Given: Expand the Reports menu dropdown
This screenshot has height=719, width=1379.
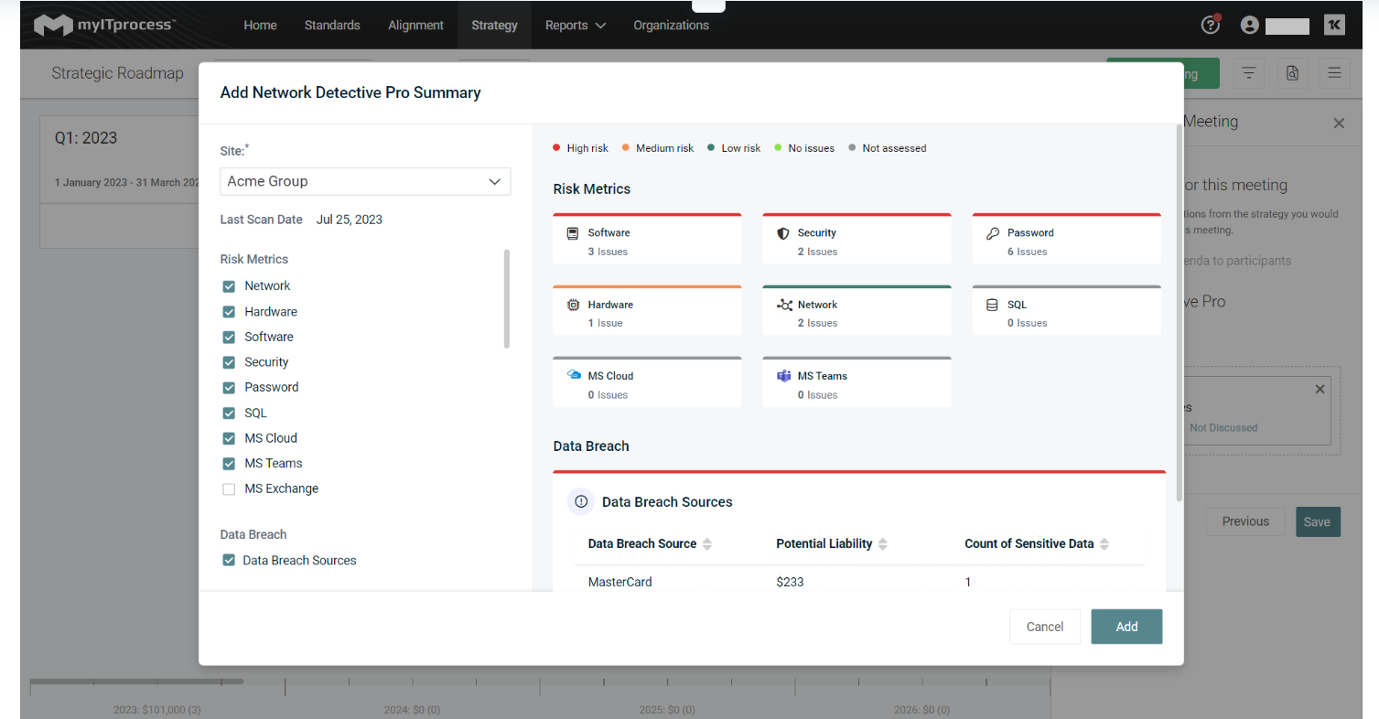Looking at the screenshot, I should click(575, 26).
